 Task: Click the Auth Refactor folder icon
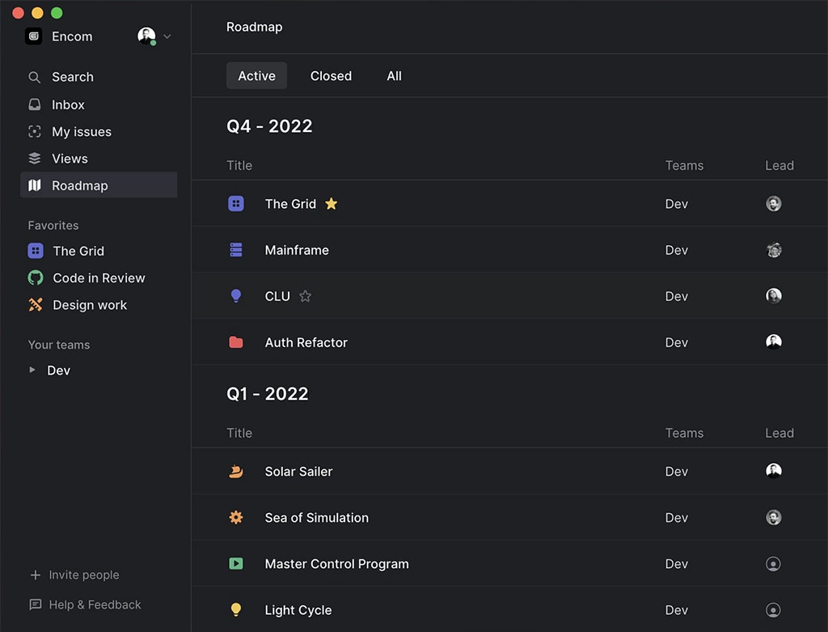point(236,342)
